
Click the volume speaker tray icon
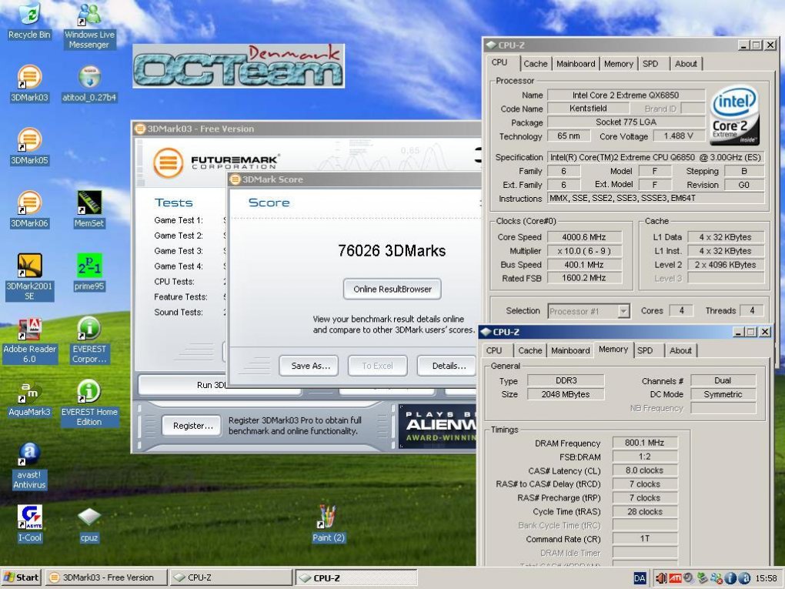(x=661, y=578)
